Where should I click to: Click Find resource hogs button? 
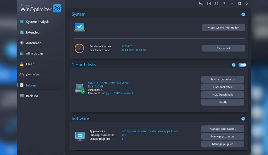[222, 79]
